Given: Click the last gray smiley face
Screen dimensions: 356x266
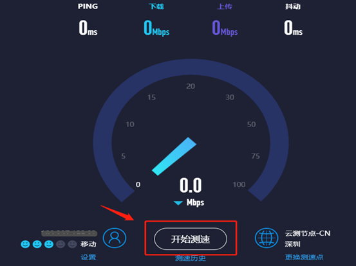Looking at the screenshot, I should tap(73, 244).
